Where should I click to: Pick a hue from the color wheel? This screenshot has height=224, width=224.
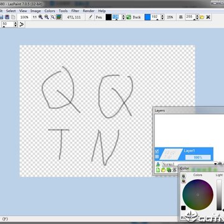pyautogui.click(x=198, y=195)
